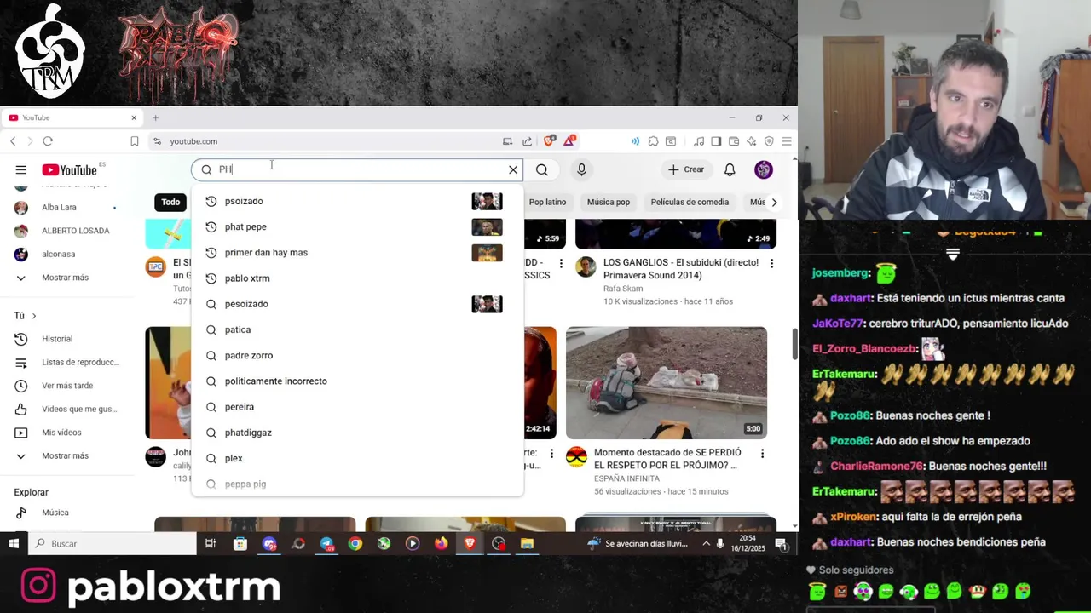Open Historial in the sidebar
This screenshot has height=613, width=1091.
66,339
